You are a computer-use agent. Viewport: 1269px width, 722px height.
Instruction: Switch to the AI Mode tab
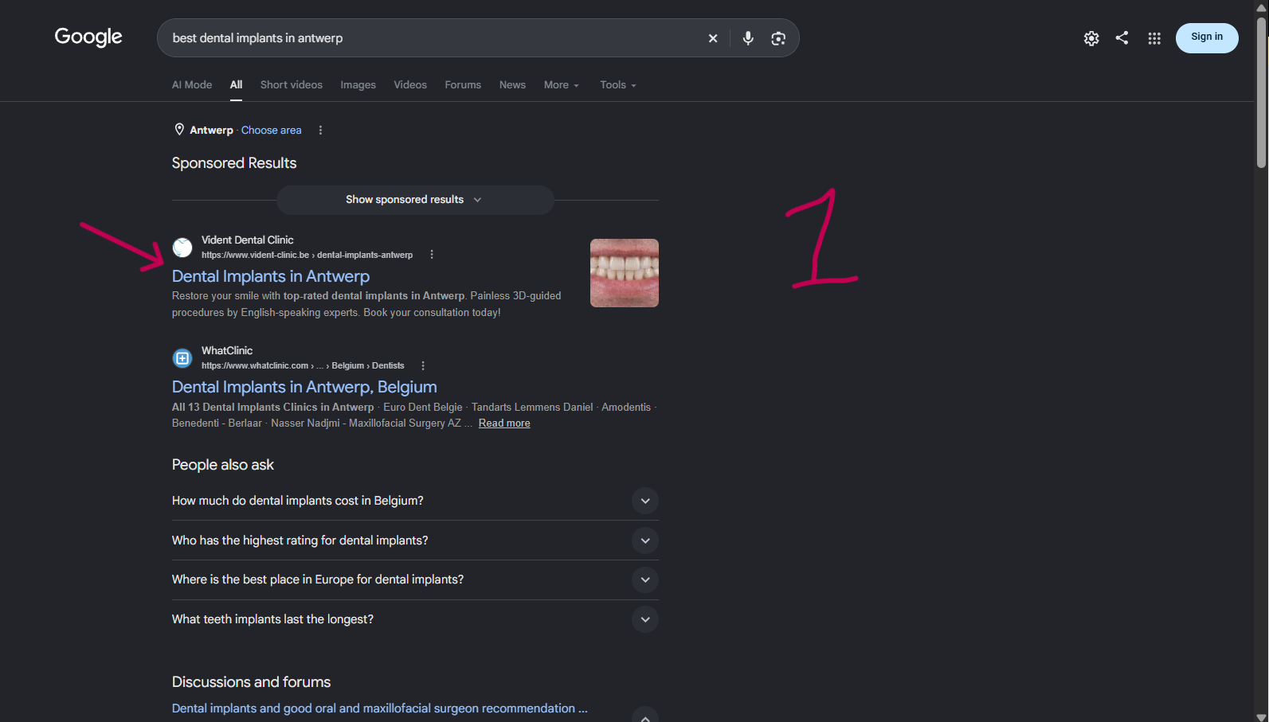click(x=192, y=85)
